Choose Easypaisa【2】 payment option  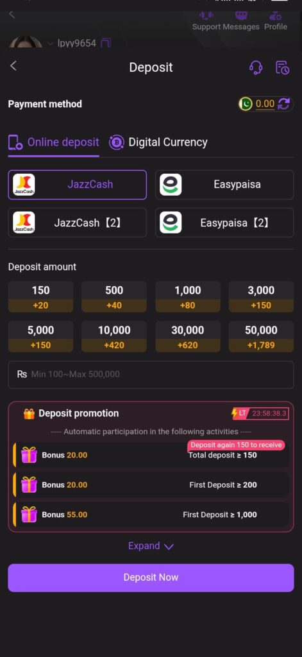click(224, 223)
